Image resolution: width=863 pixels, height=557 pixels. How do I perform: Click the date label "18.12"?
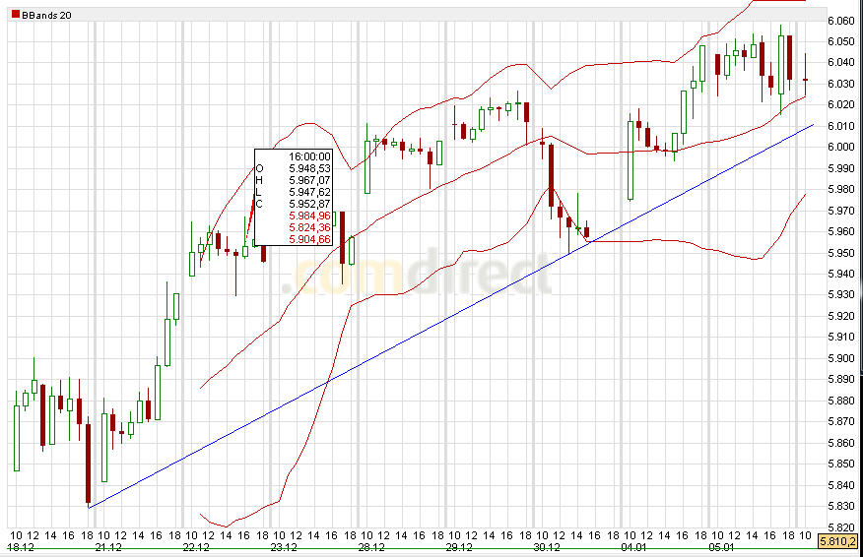pyautogui.click(x=20, y=548)
